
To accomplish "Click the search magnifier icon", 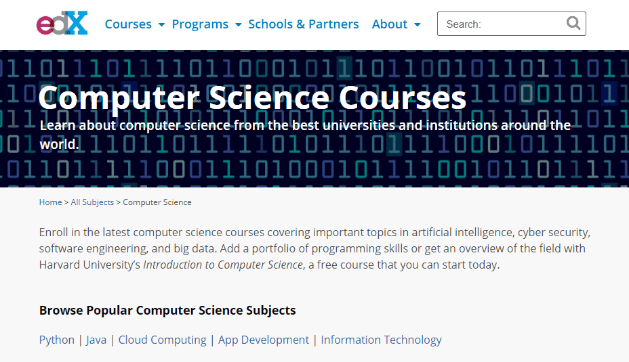I will tap(573, 23).
